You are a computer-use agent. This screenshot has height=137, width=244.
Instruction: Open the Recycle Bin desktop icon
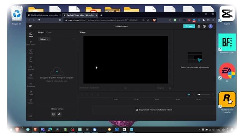tap(17, 15)
